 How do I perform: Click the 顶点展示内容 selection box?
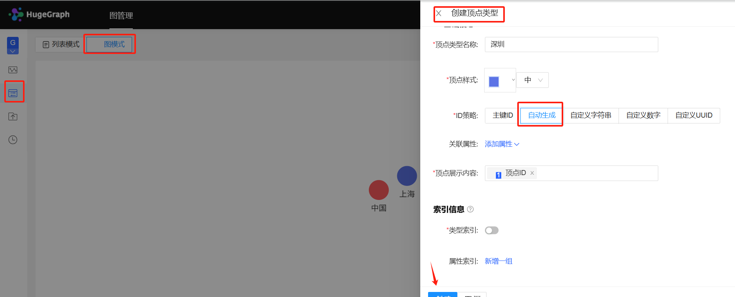[x=571, y=173]
